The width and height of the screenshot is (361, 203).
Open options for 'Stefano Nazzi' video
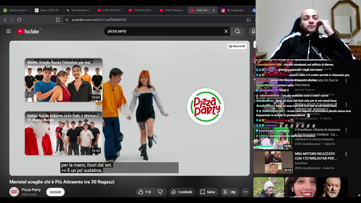346,105
